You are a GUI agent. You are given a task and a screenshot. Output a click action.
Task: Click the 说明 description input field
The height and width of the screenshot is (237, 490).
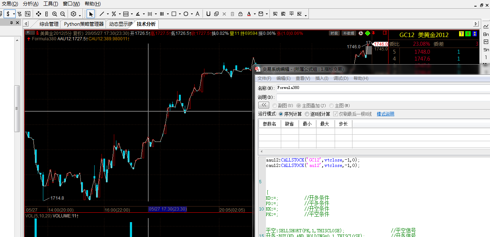383,97
